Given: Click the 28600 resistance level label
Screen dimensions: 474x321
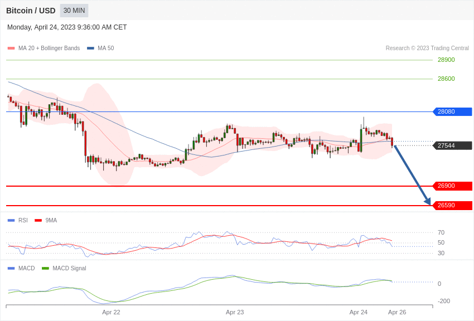Looking at the screenshot, I should click(446, 79).
